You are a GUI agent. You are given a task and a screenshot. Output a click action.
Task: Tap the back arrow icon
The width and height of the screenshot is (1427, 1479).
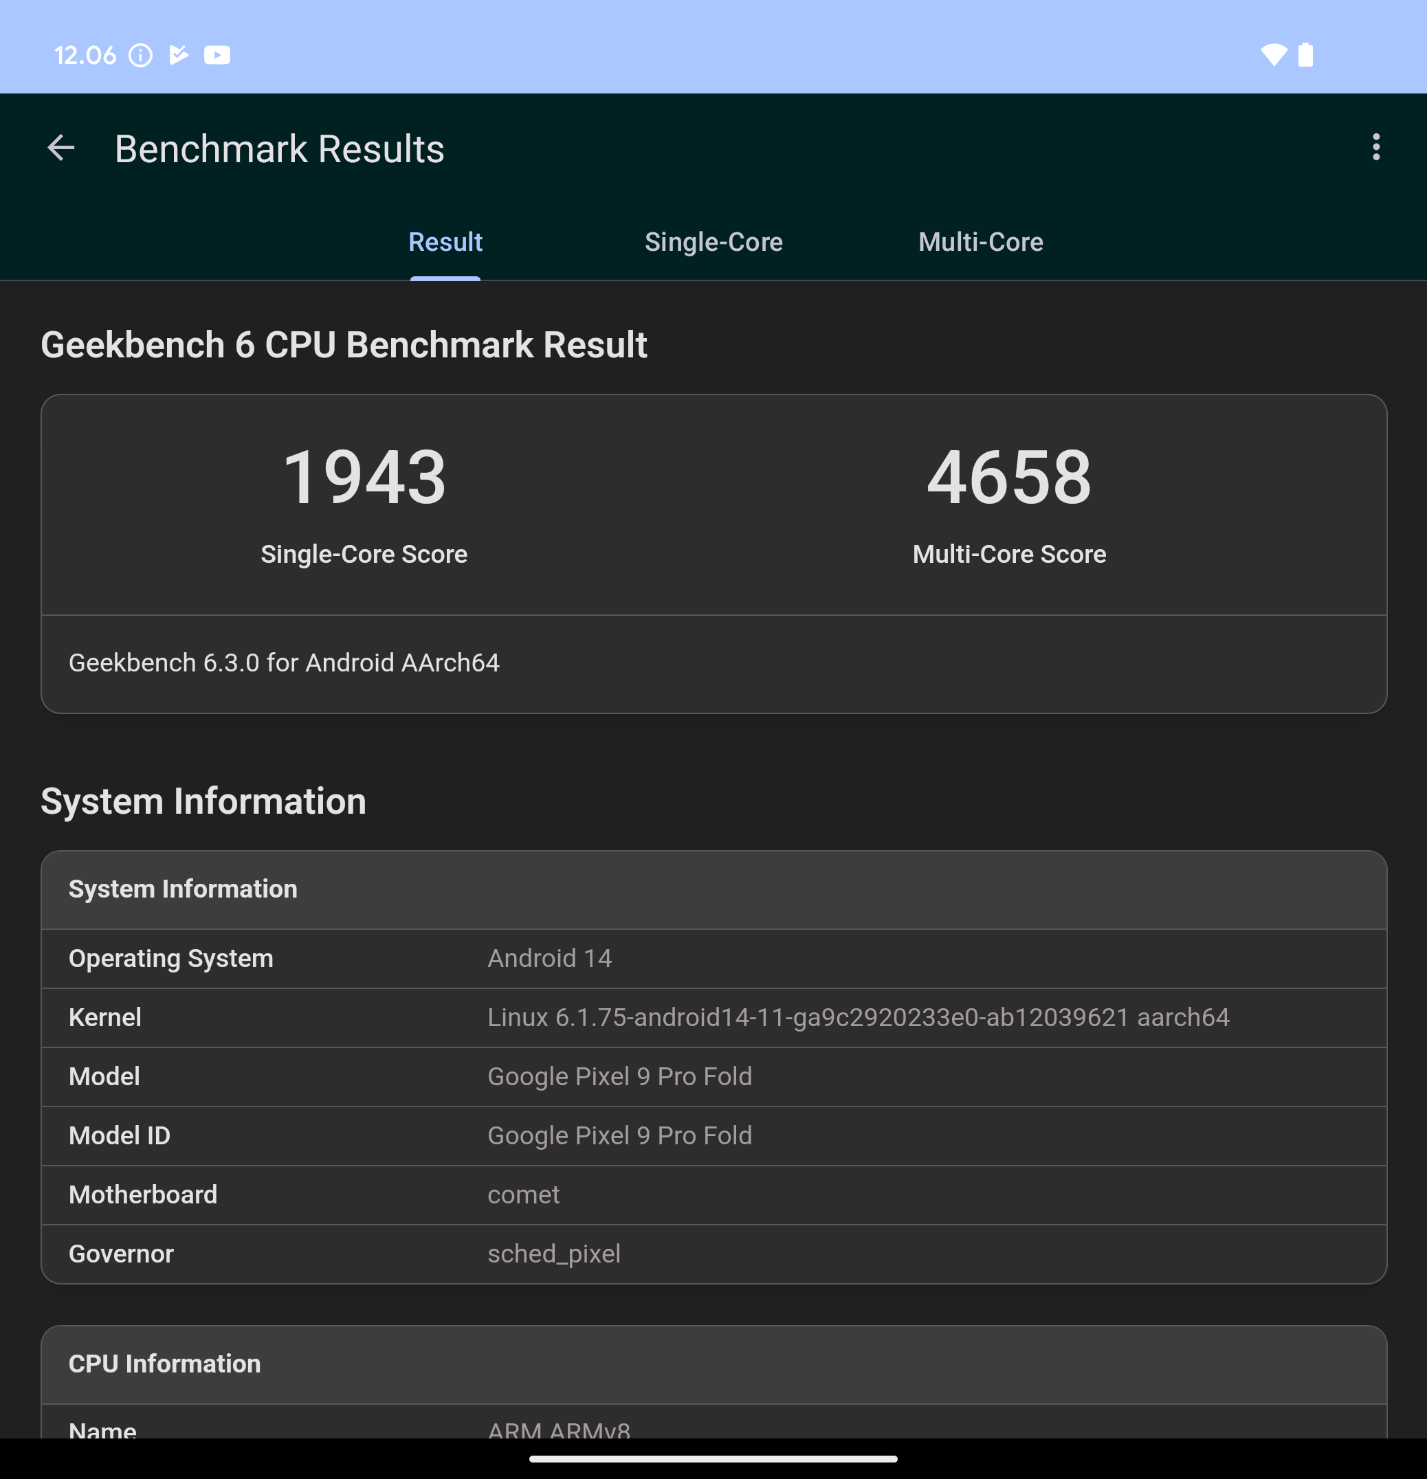[61, 148]
